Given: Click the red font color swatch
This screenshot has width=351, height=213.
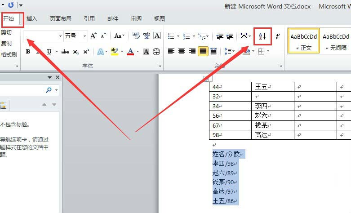Looking at the screenshot, I should point(130,52).
